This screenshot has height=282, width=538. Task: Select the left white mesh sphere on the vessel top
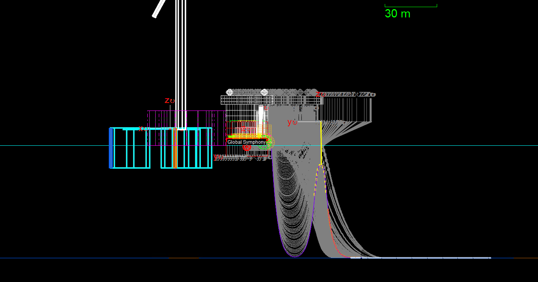[229, 92]
